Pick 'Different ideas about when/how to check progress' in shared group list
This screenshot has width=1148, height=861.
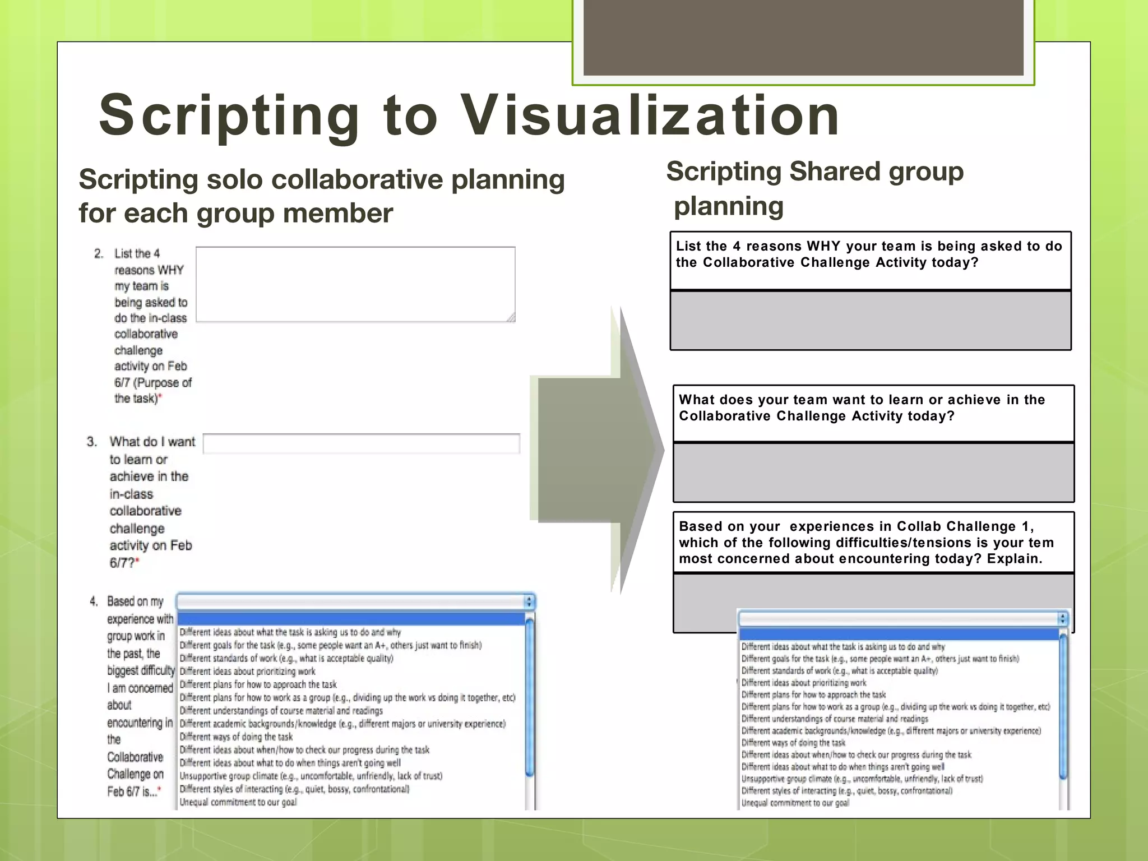point(857,755)
